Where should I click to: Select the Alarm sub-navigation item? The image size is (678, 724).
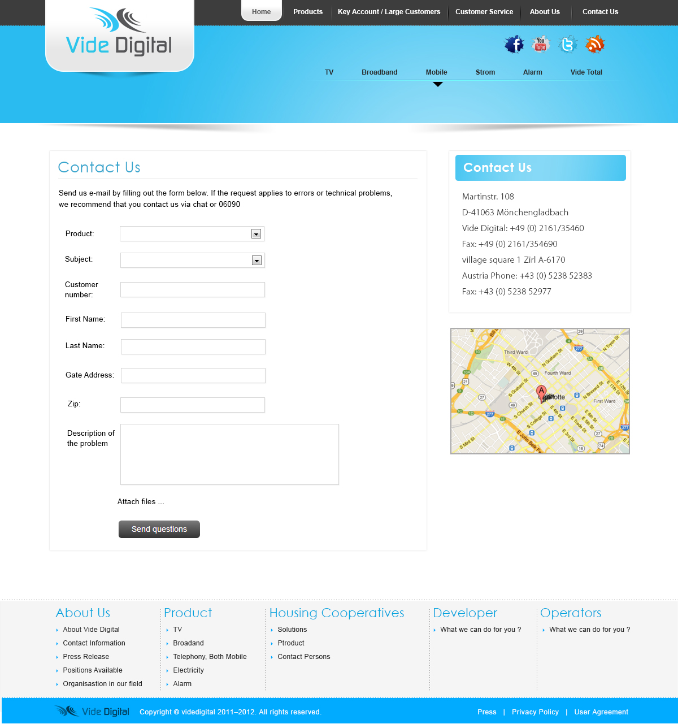point(533,72)
